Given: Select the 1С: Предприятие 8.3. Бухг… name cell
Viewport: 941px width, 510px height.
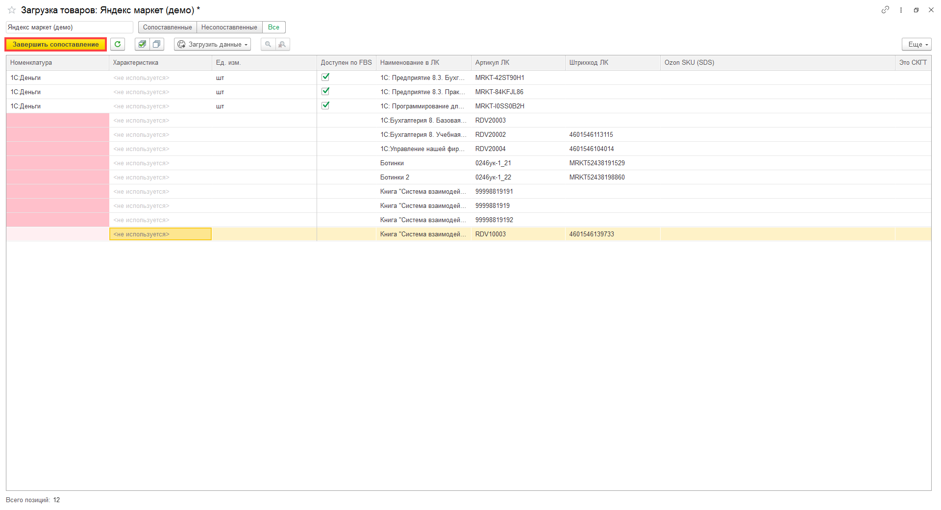Looking at the screenshot, I should 423,77.
